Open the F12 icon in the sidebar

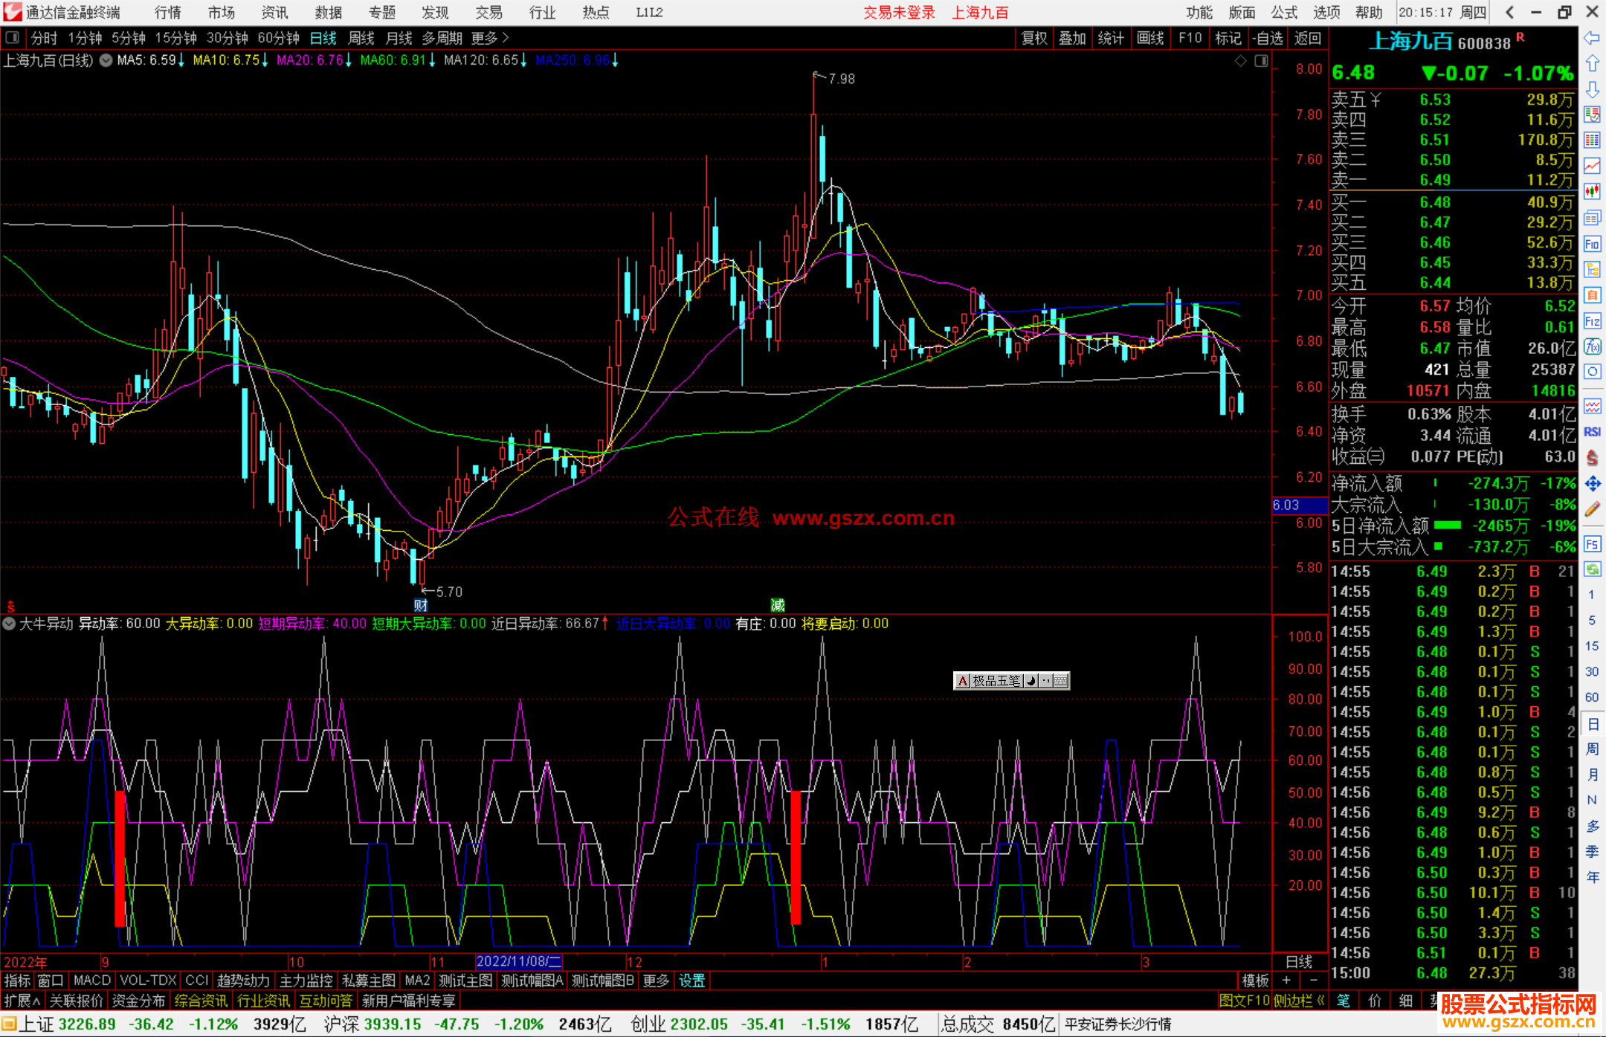1592,321
